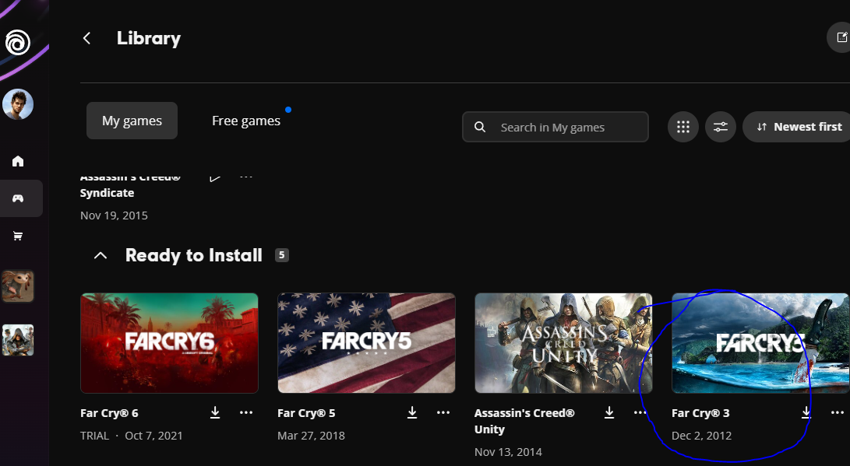Click the Far Cry® 3 title text

700,413
